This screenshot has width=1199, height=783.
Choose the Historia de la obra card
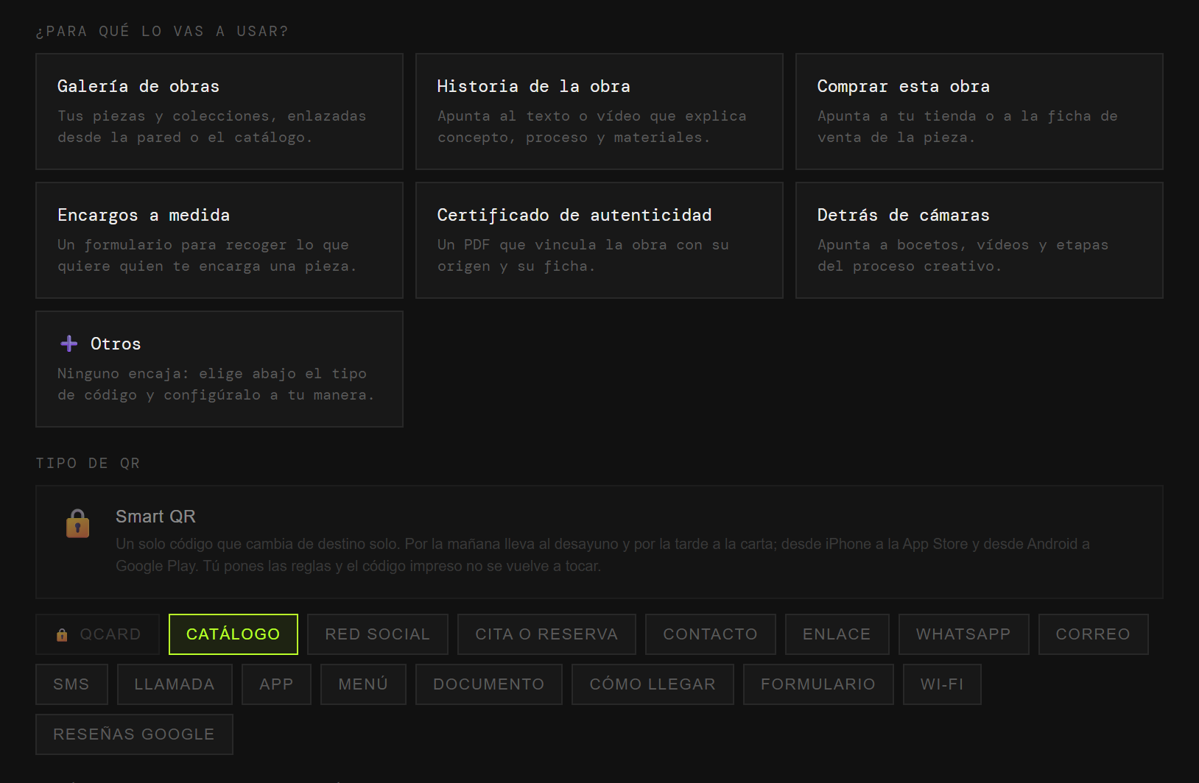pyautogui.click(x=599, y=111)
